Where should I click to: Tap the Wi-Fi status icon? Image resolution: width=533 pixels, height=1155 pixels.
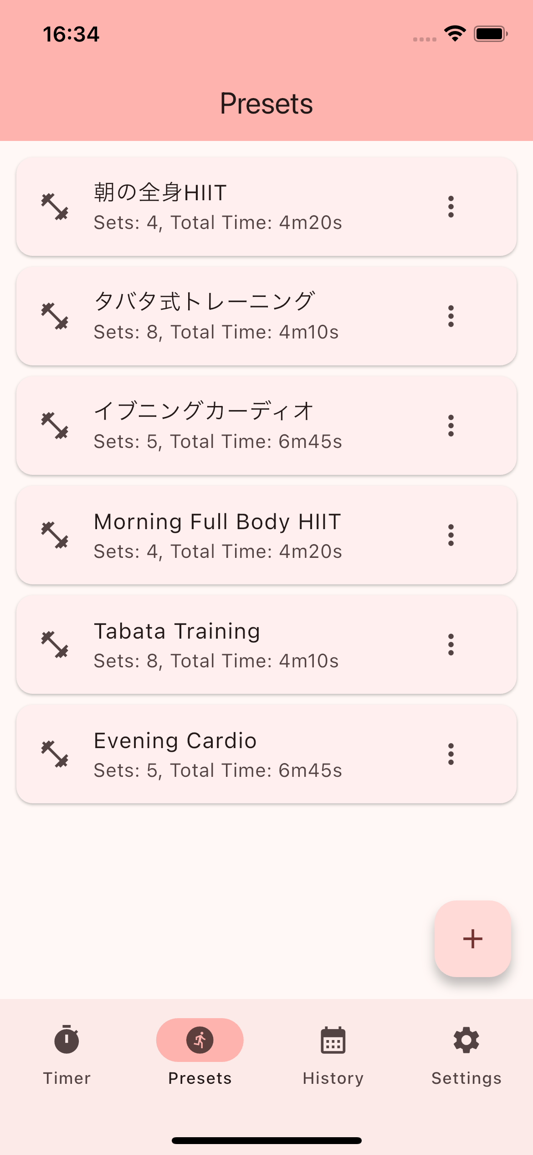pyautogui.click(x=455, y=34)
